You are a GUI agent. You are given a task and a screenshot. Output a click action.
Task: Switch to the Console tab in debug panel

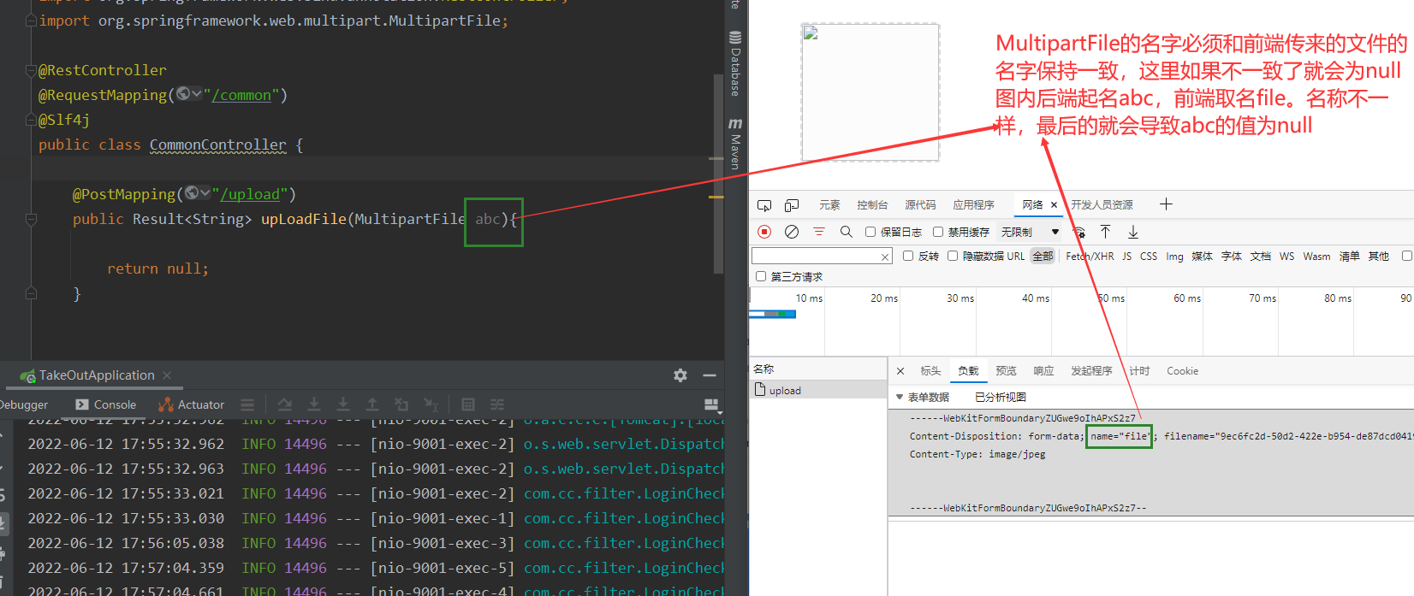[x=106, y=404]
